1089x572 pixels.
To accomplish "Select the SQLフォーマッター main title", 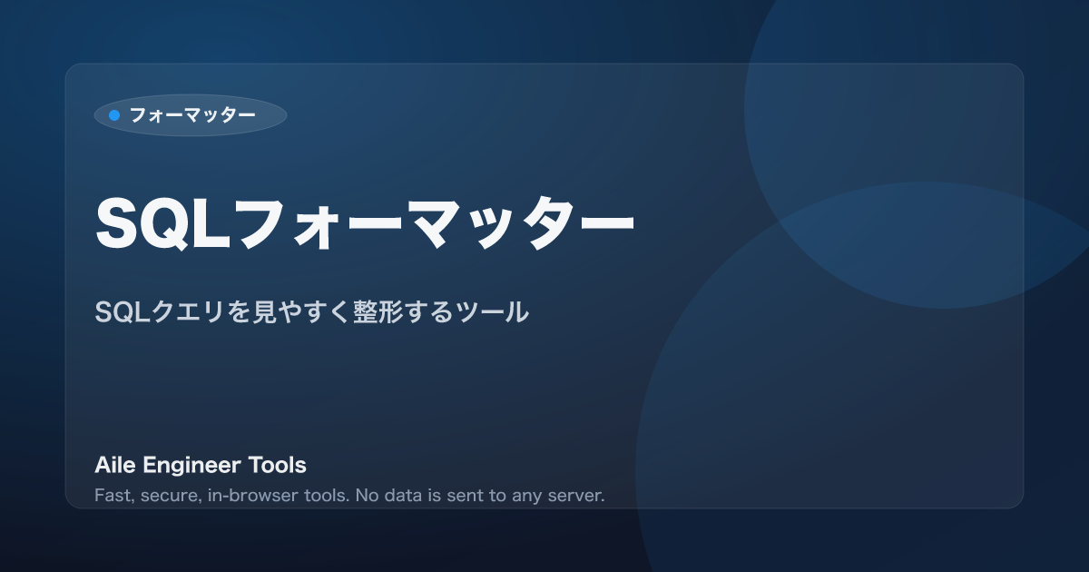I will pyautogui.click(x=365, y=222).
